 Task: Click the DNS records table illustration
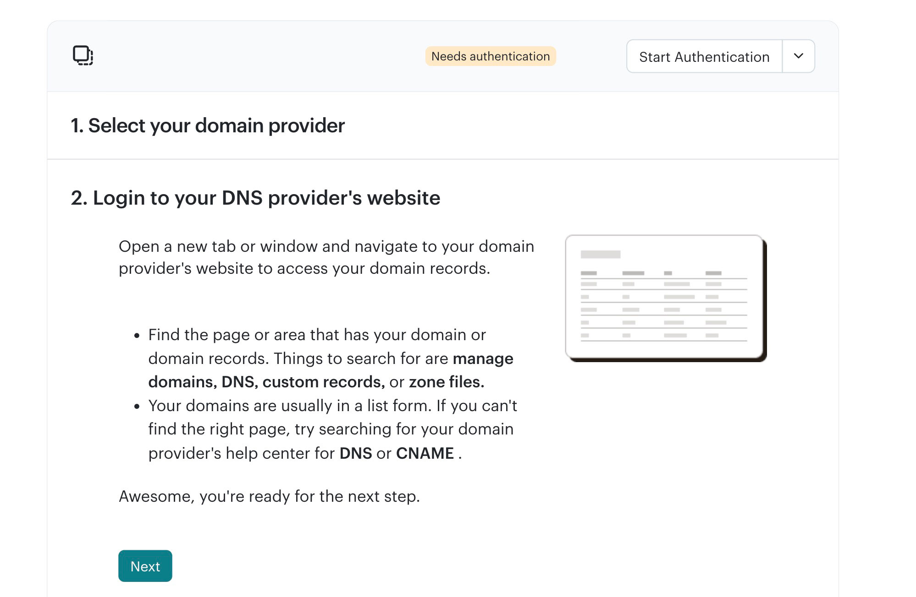(665, 298)
